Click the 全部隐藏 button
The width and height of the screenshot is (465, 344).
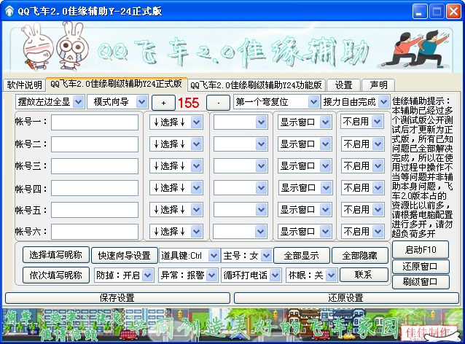[x=360, y=255]
